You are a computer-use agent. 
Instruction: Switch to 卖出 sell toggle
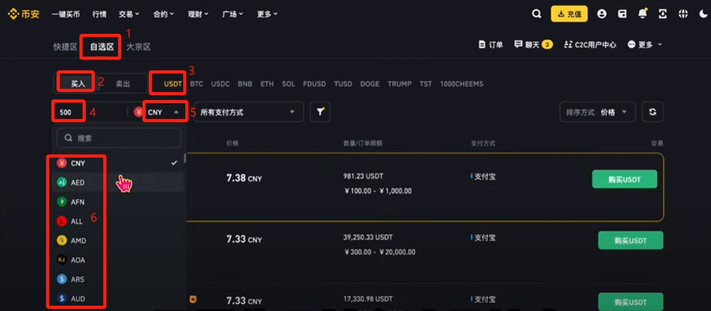123,84
